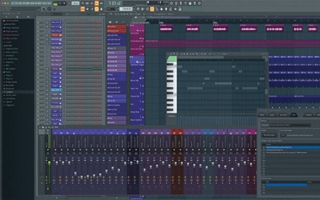The height and width of the screenshot is (200, 320).
Task: Click the speech bubble icon in top toolbar
Action: tap(199, 3)
